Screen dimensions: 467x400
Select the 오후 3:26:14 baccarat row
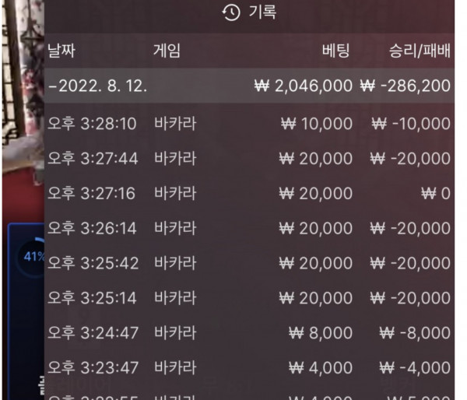pyautogui.click(x=249, y=228)
